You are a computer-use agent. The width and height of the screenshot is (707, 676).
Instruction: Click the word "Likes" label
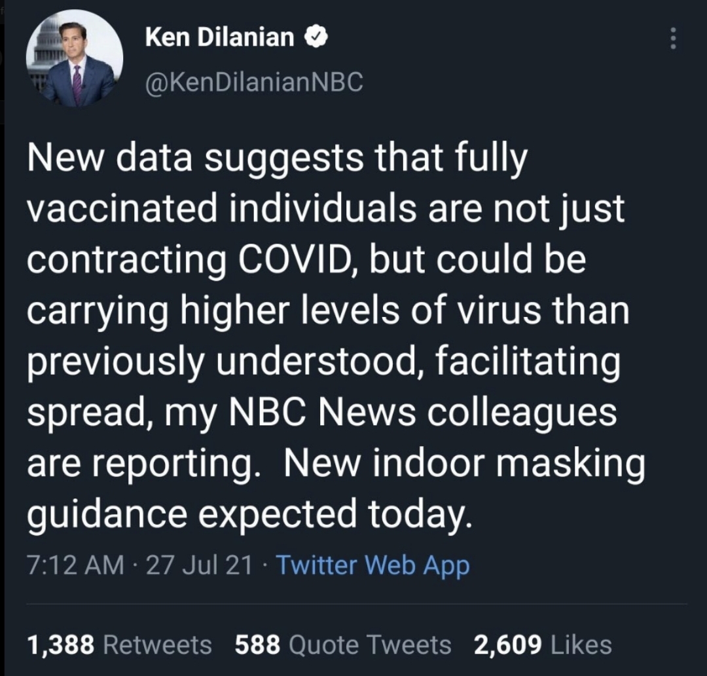coord(581,645)
